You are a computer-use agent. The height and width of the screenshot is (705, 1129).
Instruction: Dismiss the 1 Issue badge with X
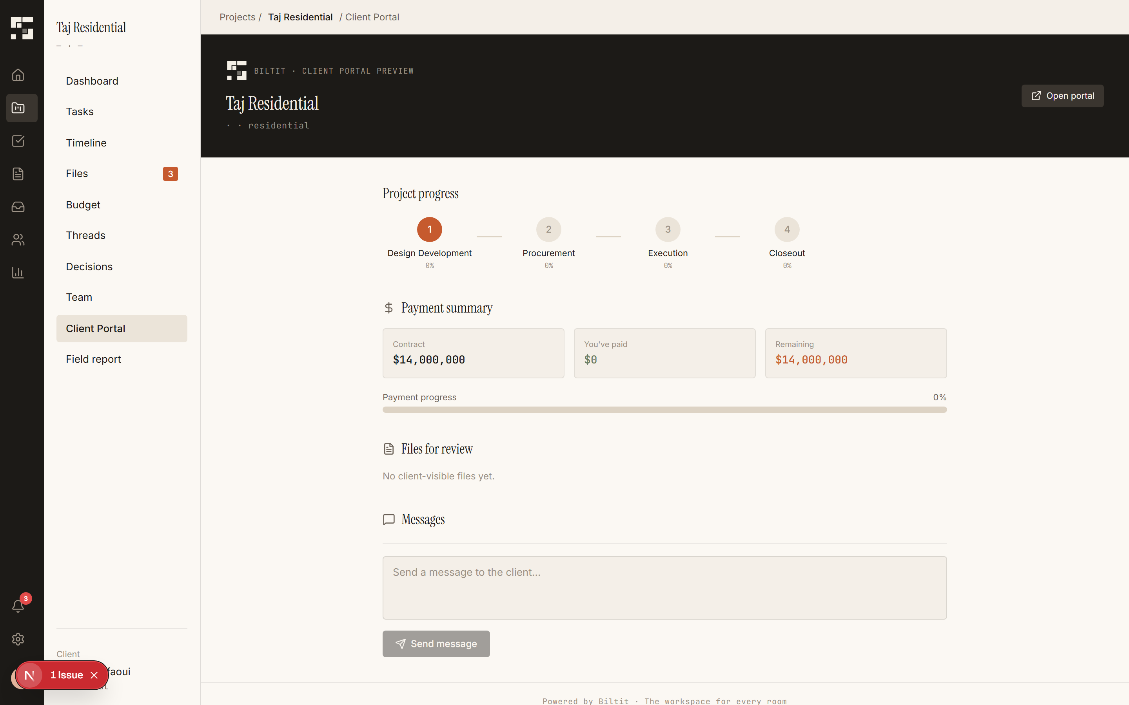94,675
